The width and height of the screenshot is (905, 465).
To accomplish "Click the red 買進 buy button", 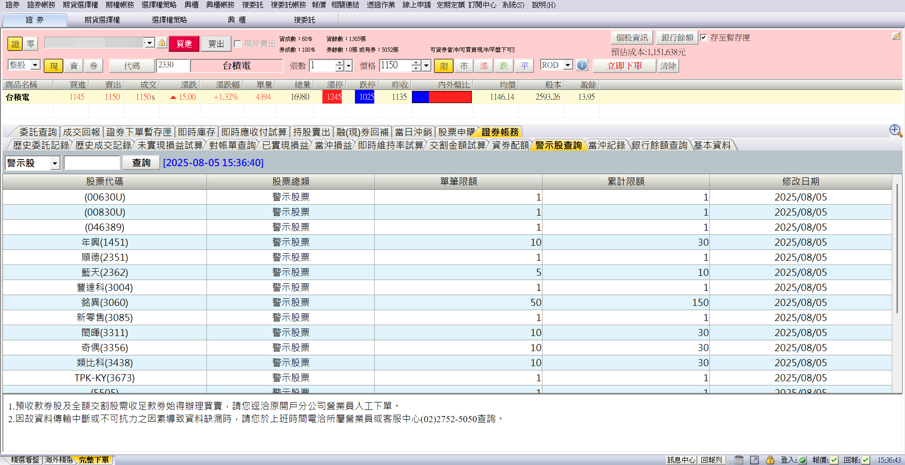I will pos(184,44).
